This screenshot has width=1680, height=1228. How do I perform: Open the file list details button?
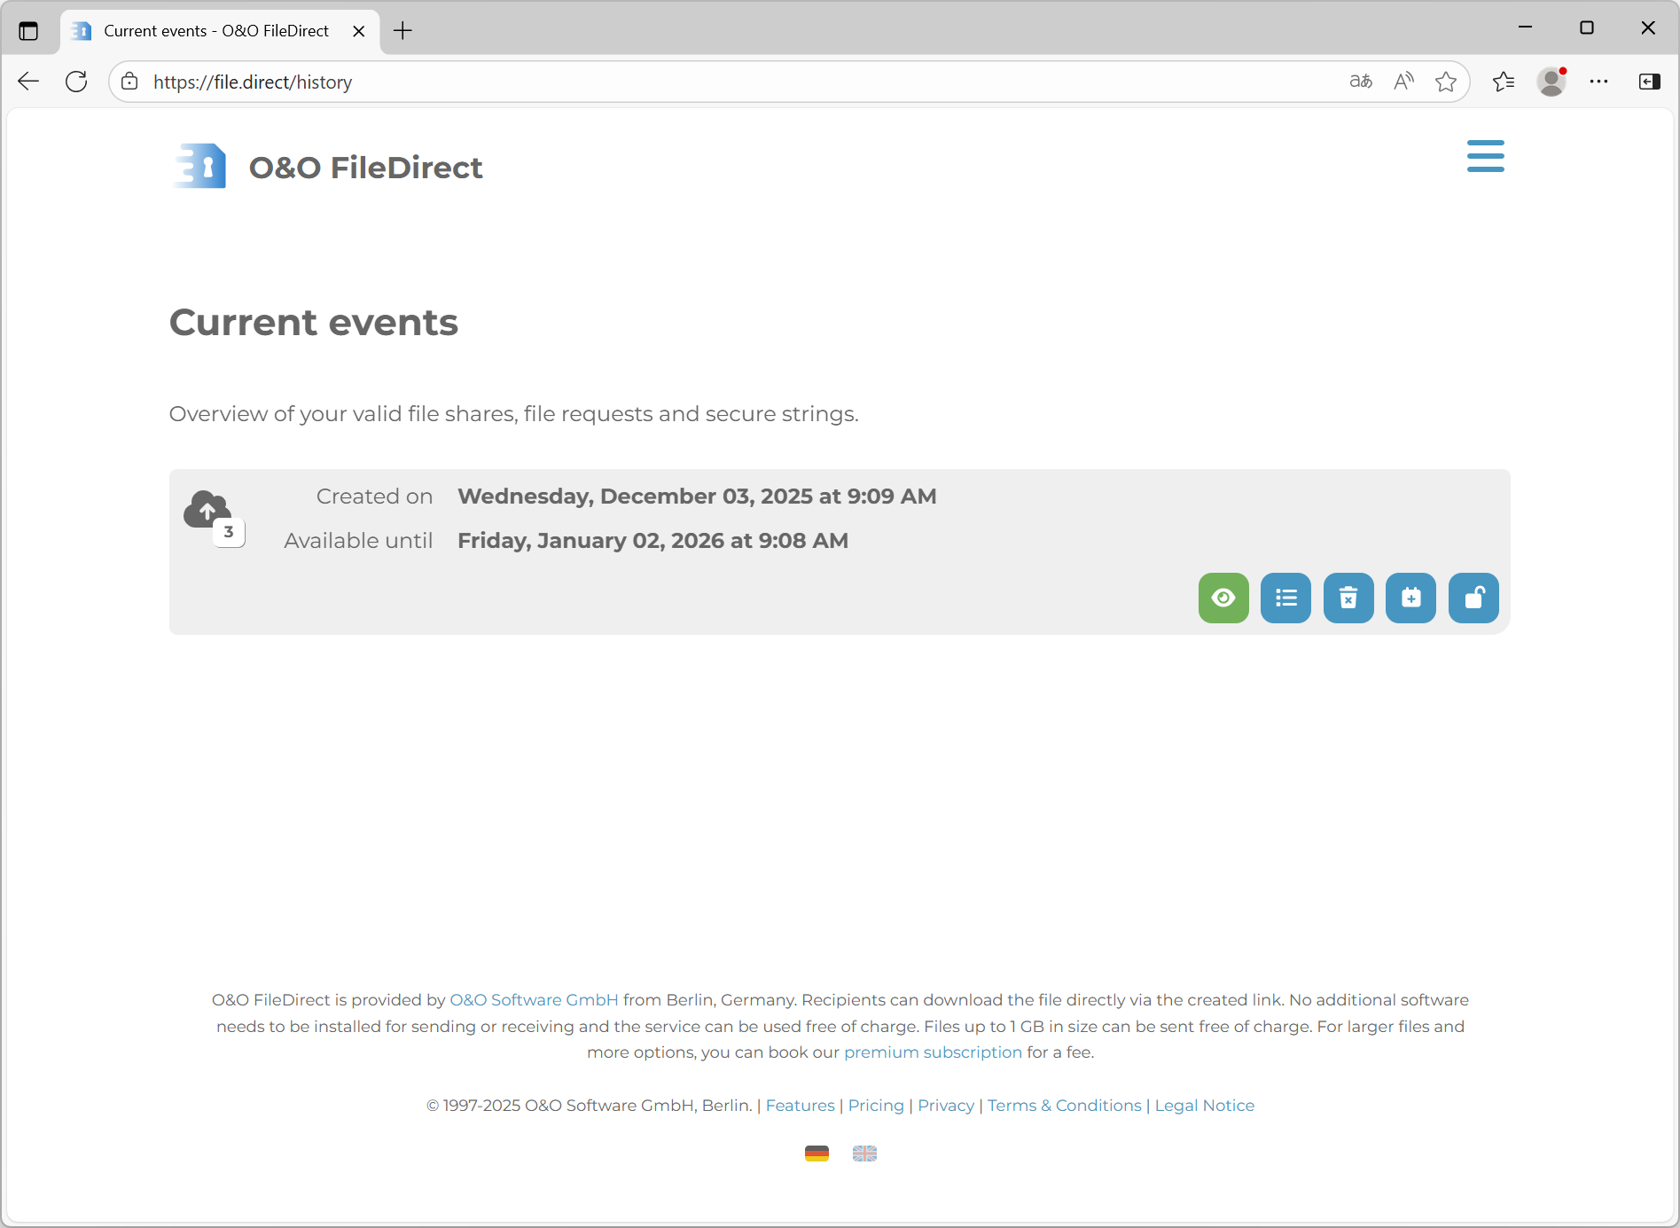(x=1285, y=598)
